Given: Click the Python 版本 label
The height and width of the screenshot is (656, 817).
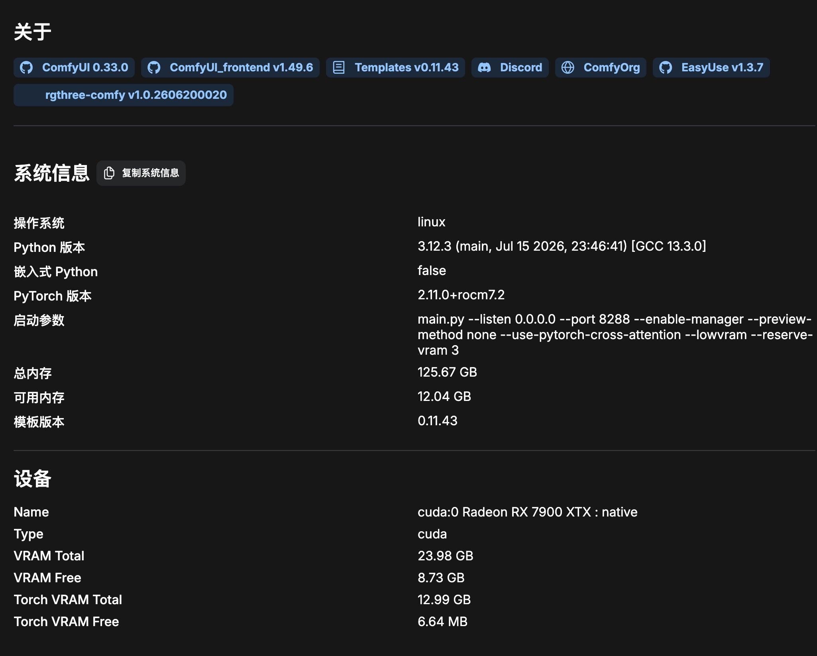Looking at the screenshot, I should tap(49, 247).
